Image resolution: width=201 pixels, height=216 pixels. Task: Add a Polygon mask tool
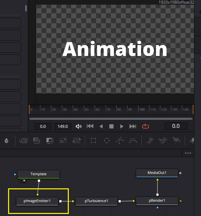[x=120, y=140]
